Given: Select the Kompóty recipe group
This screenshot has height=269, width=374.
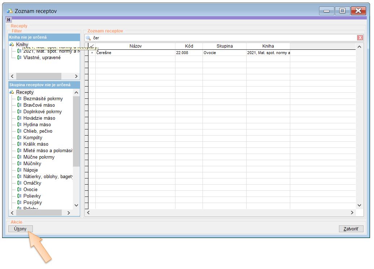Looking at the screenshot, I should (33, 138).
